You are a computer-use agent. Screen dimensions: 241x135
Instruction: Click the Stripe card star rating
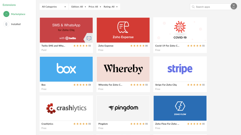tap(194, 85)
